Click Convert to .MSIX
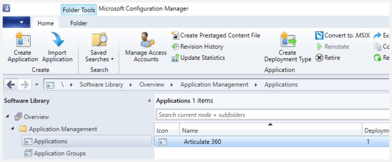Viewport: 392px width, 162px height. [x=343, y=35]
